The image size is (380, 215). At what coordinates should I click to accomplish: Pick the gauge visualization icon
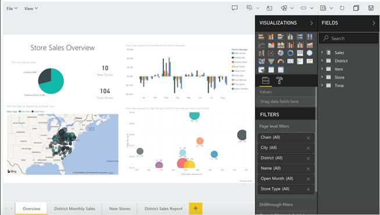click(281, 61)
